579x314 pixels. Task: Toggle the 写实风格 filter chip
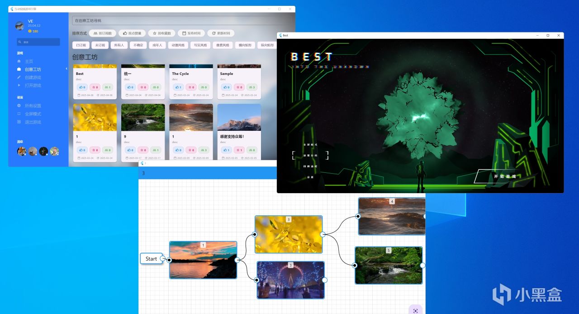[x=200, y=45]
